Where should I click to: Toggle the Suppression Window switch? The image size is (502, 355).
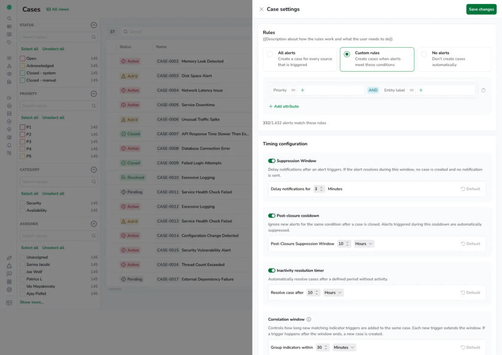tap(272, 161)
